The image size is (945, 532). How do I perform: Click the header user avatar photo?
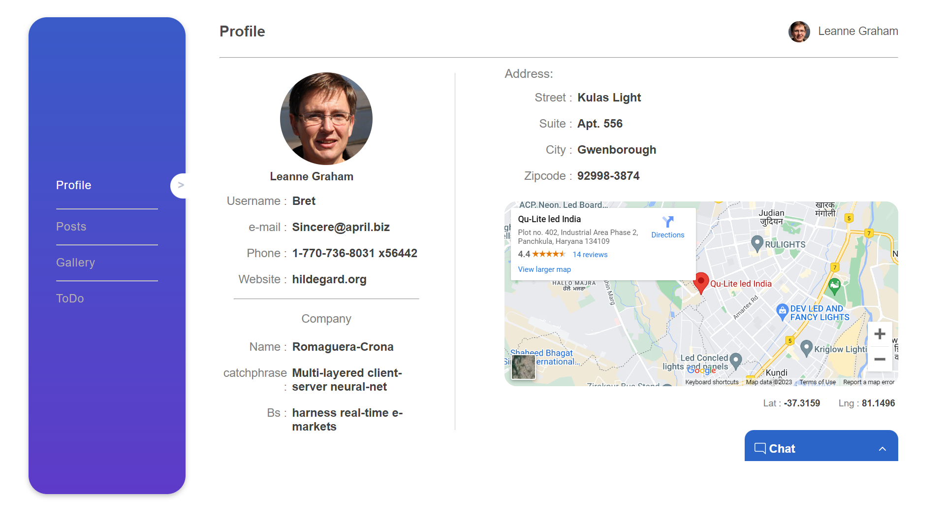coord(799,32)
